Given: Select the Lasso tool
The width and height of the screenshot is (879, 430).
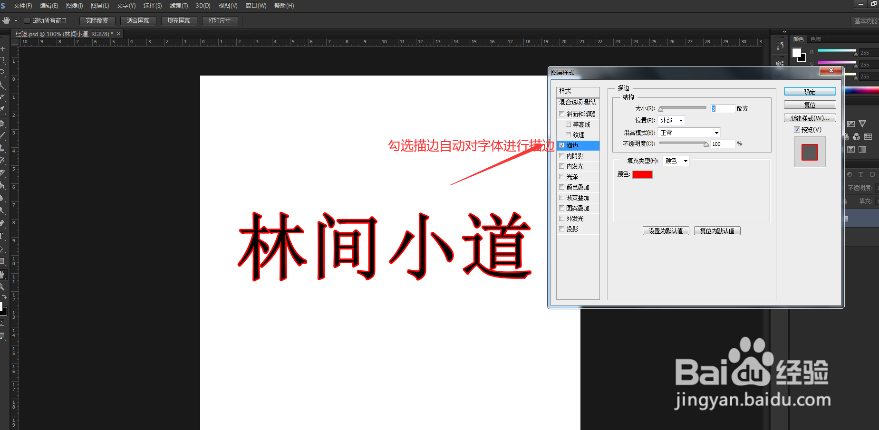Looking at the screenshot, I should 3,71.
